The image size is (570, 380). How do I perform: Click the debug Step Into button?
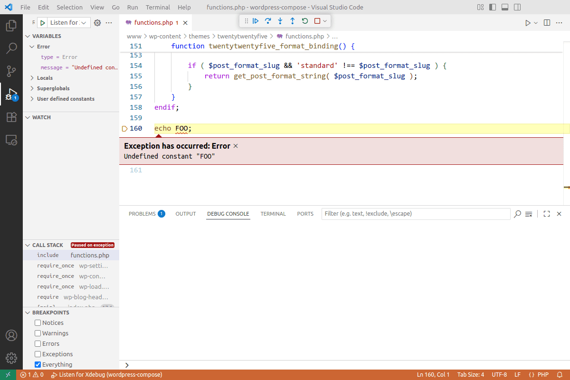(x=280, y=21)
